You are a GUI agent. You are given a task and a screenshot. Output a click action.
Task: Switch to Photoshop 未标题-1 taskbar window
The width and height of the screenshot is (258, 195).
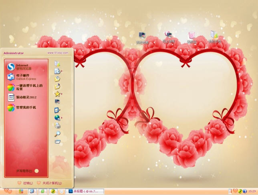(x=85, y=191)
